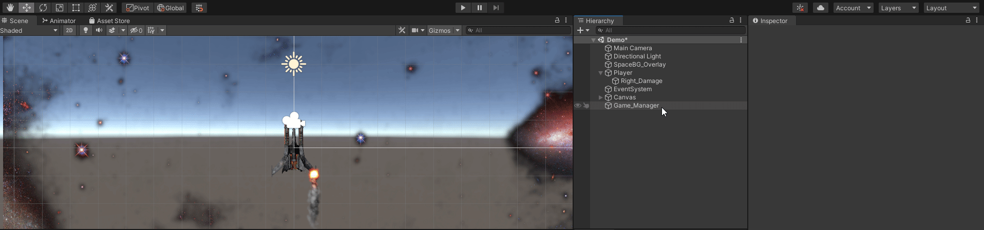The width and height of the screenshot is (984, 230).
Task: Toggle scene audio
Action: pyautogui.click(x=99, y=30)
